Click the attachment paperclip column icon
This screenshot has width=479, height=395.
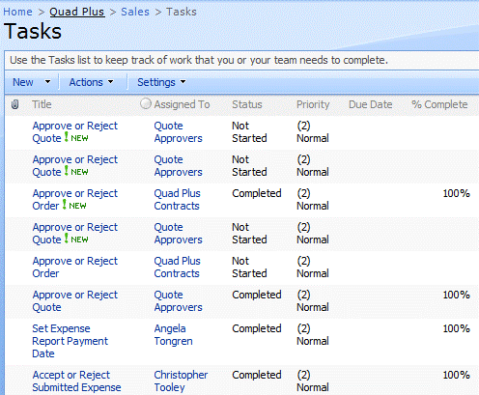(x=14, y=104)
